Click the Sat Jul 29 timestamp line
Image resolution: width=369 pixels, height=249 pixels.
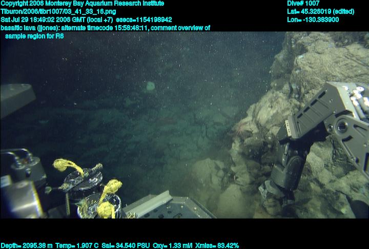[x=86, y=19]
